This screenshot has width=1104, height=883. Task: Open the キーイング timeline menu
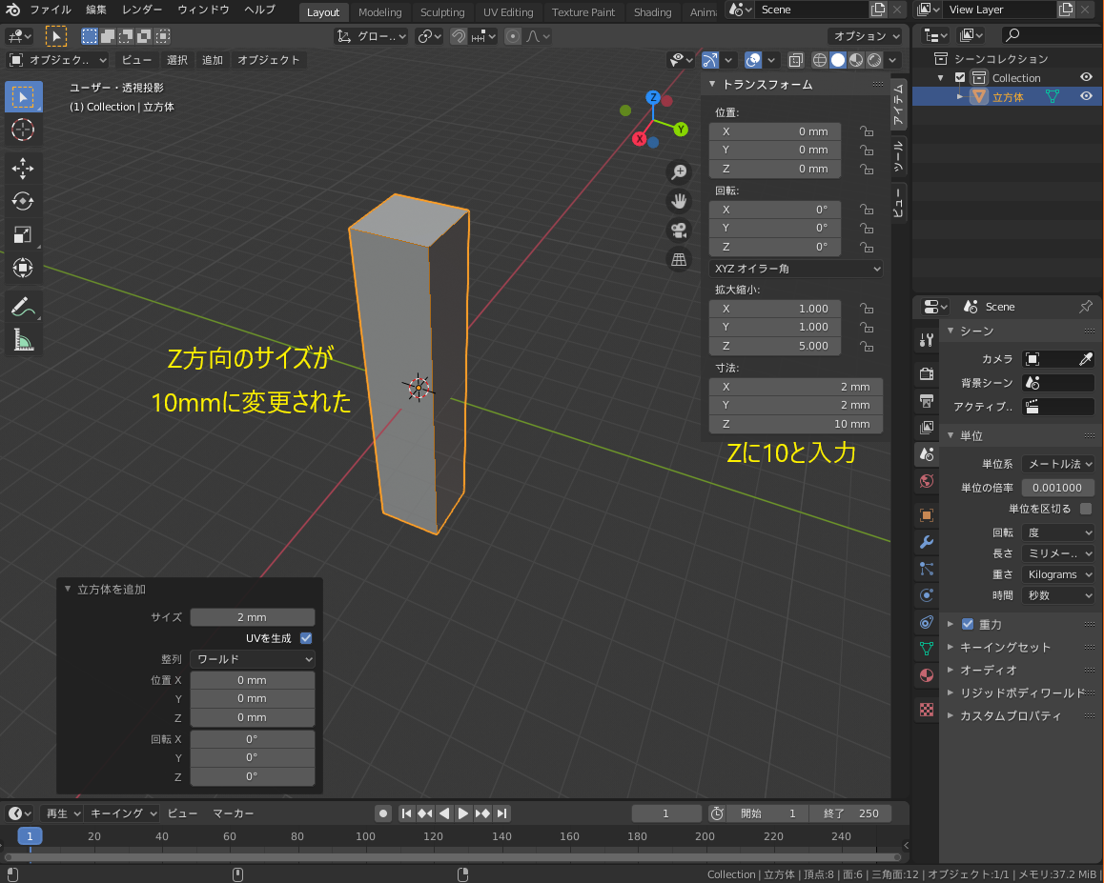(123, 813)
